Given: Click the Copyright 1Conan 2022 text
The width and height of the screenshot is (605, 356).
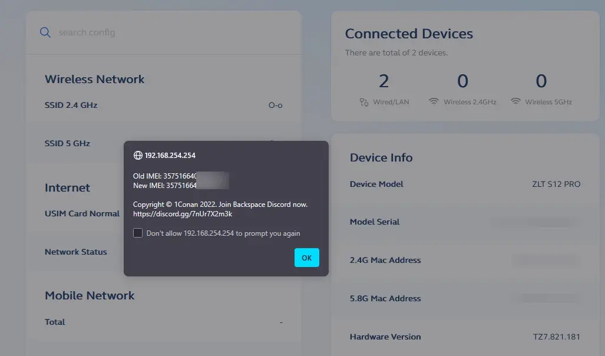Looking at the screenshot, I should [220, 205].
